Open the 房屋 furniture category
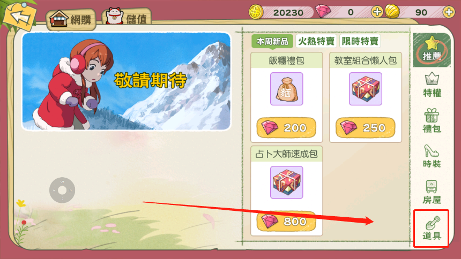Screen dimensions: 461x259 [432, 192]
